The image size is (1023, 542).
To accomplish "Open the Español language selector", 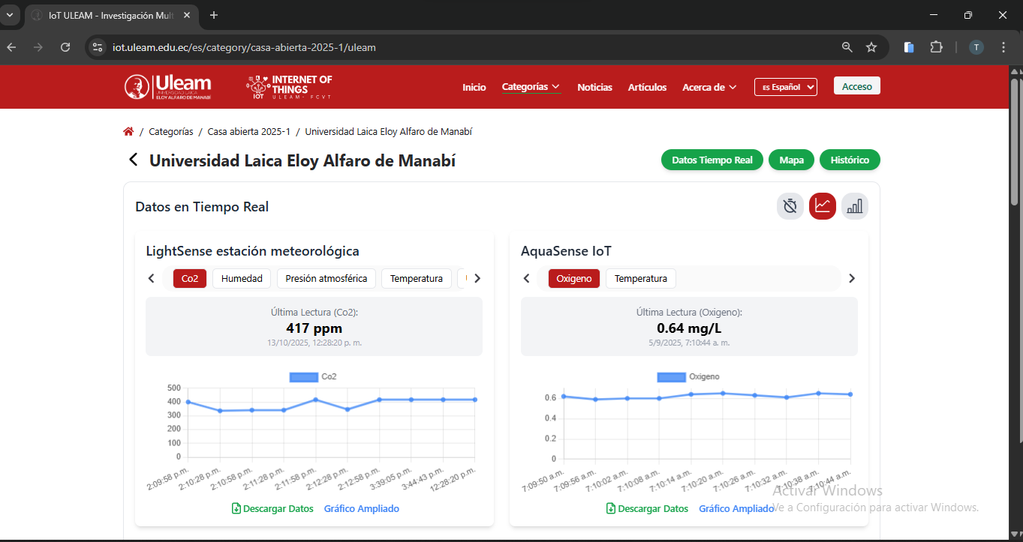I will (x=785, y=87).
